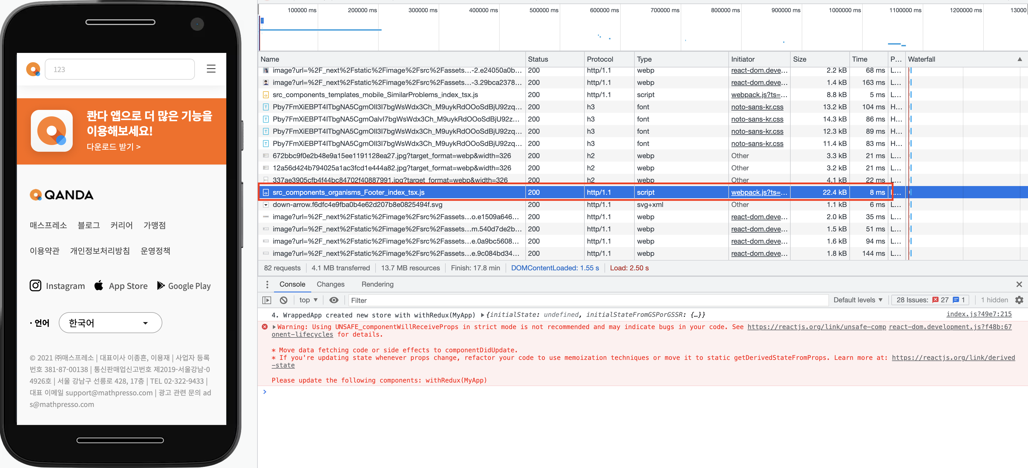Click the clear console icon
The height and width of the screenshot is (468, 1028).
[283, 300]
